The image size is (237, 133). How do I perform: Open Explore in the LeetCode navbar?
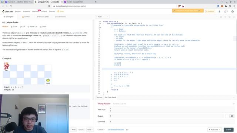click(x=18, y=11)
